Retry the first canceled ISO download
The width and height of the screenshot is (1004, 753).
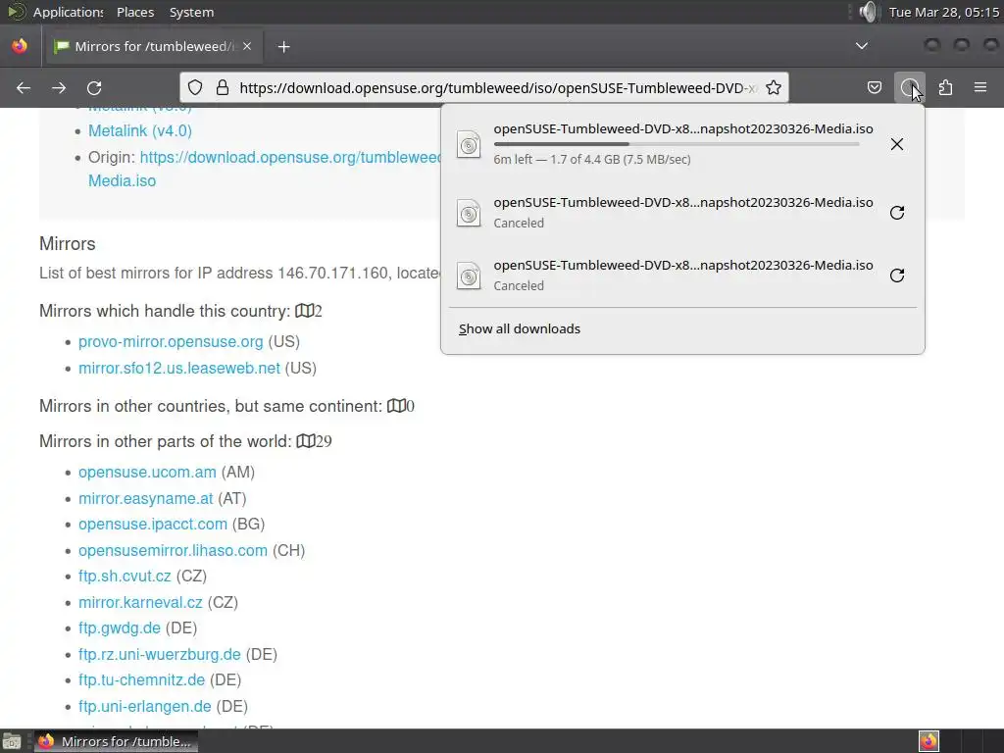click(x=897, y=213)
